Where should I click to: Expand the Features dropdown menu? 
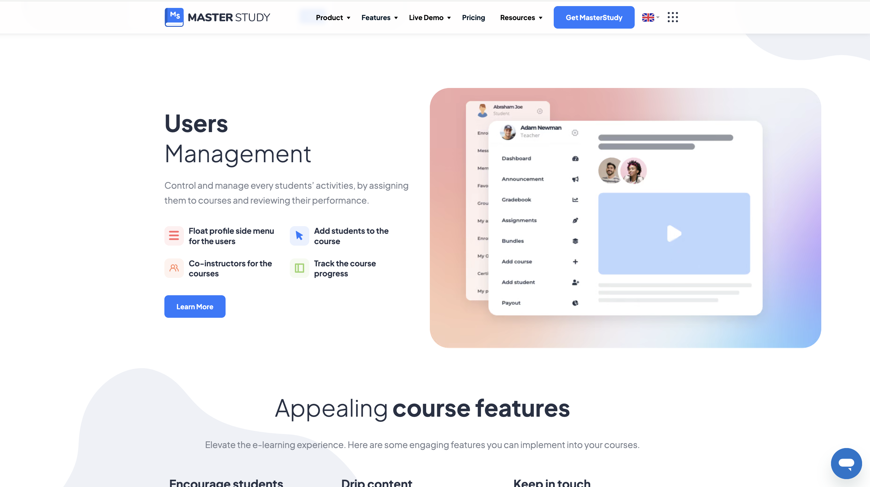tap(379, 17)
